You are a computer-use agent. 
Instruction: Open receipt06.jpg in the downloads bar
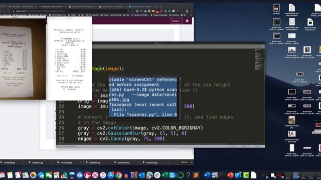66,162
